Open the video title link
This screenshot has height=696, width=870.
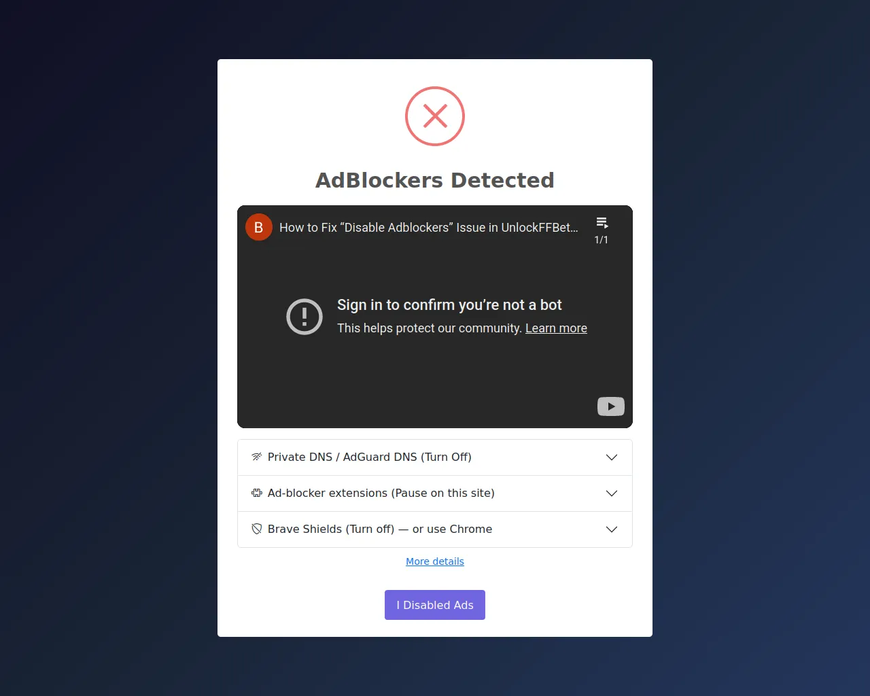tap(428, 228)
